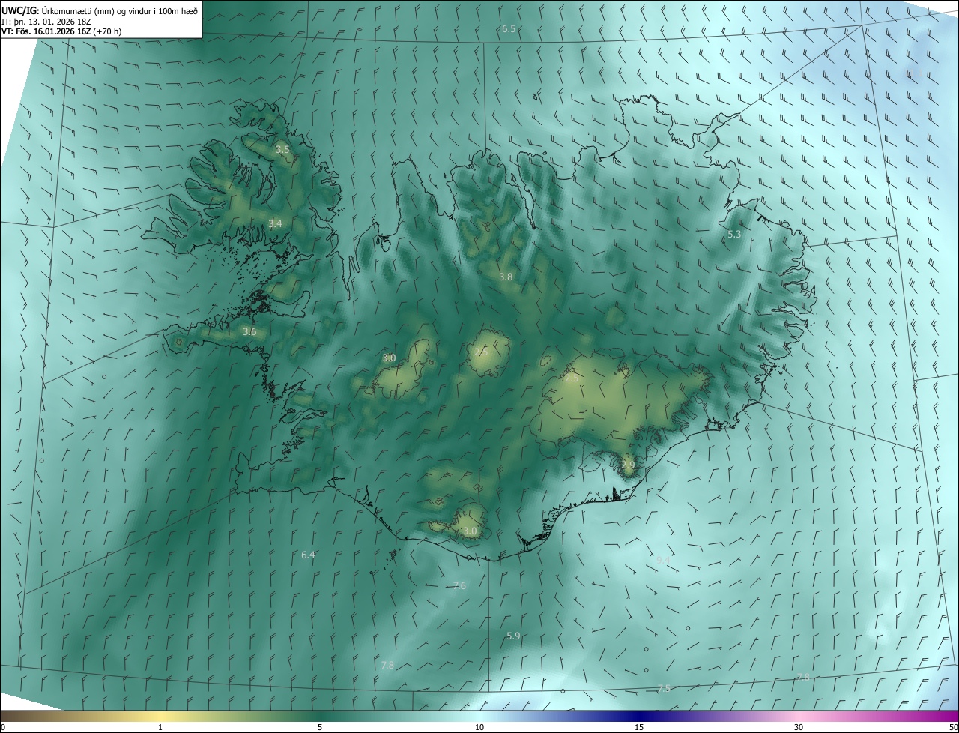Select the 3.4 value label in the Westfjords
This screenshot has width=959, height=733.
tap(275, 223)
